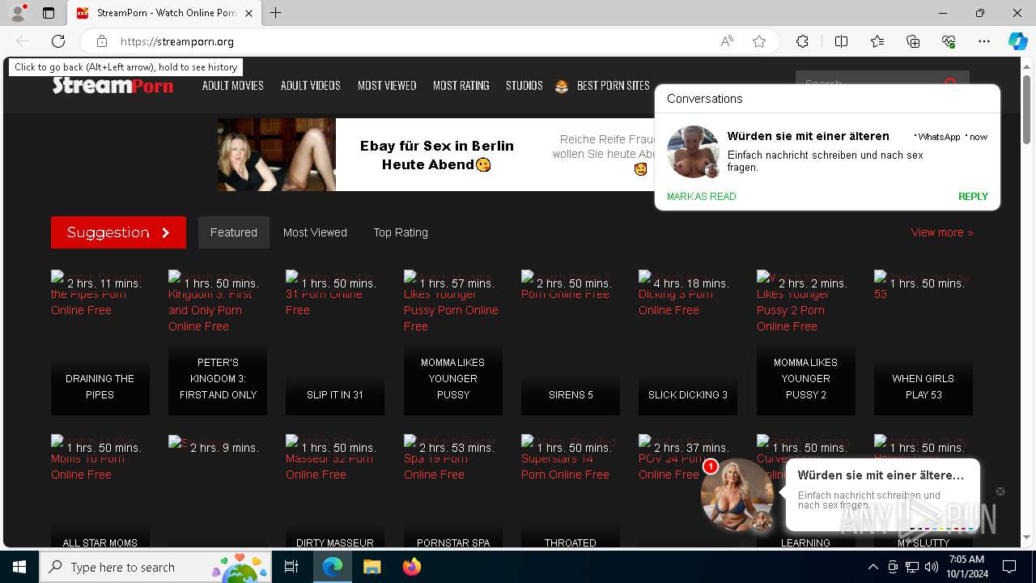The width and height of the screenshot is (1036, 583).
Task: Click the browser address bar URL
Action: click(177, 41)
